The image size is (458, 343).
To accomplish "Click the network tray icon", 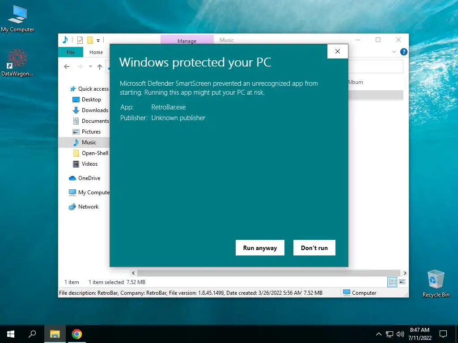I will pos(390,334).
